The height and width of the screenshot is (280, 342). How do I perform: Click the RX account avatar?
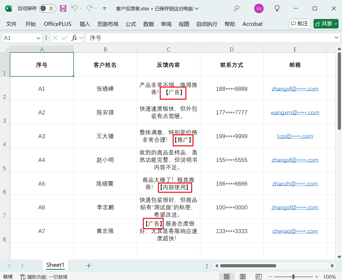259,8
